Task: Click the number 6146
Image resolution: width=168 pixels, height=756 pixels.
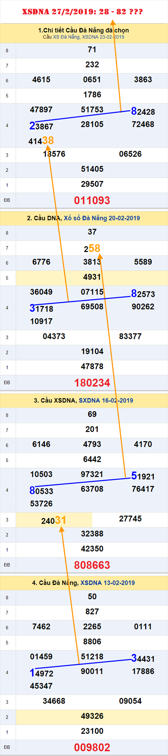Action: [x=41, y=444]
